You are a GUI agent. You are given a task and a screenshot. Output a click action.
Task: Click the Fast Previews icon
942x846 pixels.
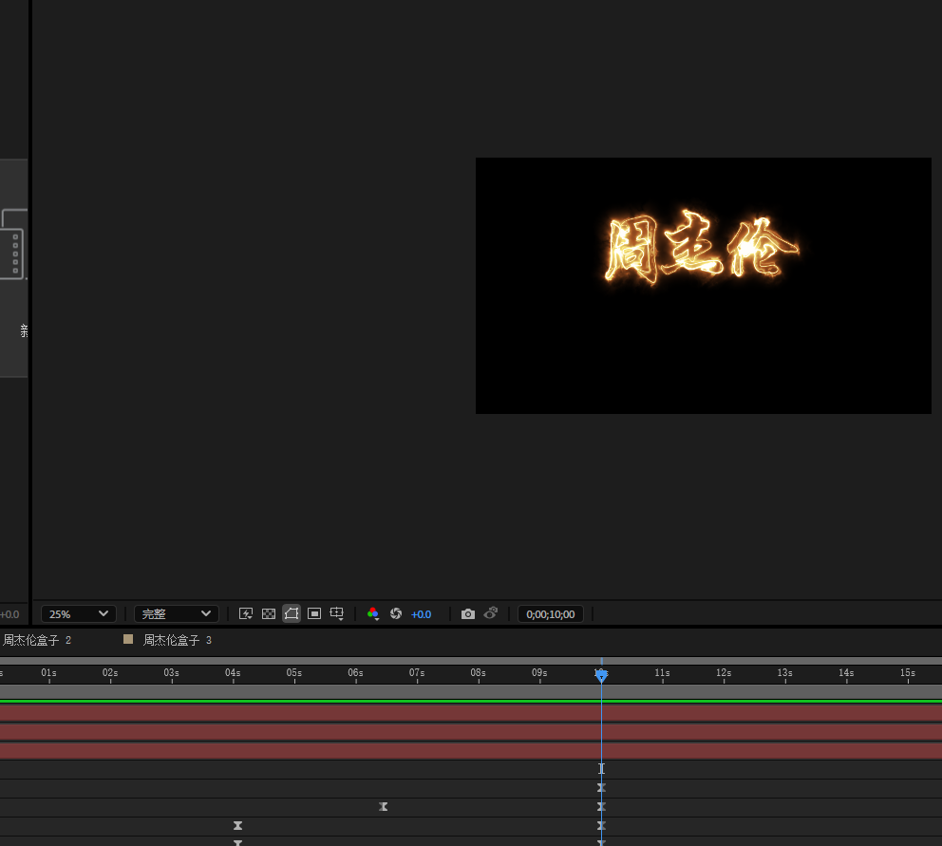(x=246, y=614)
